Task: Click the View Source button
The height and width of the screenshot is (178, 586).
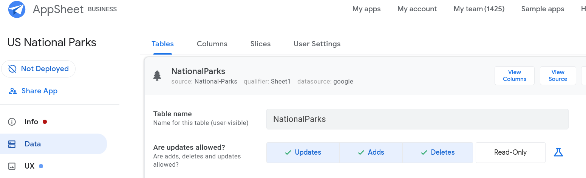Action: coord(558,76)
